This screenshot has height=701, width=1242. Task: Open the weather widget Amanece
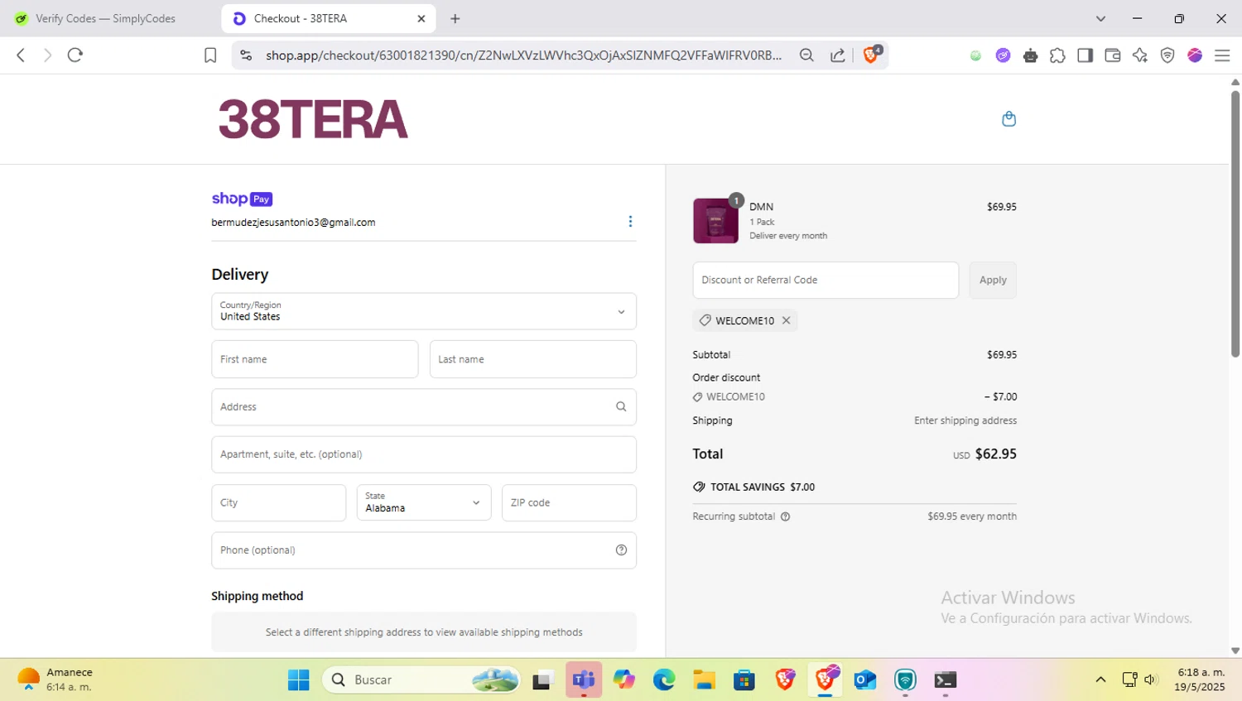coord(55,679)
